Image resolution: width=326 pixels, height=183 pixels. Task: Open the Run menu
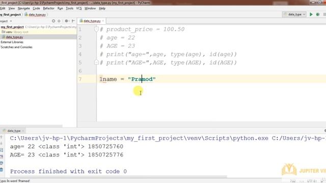coord(60,8)
